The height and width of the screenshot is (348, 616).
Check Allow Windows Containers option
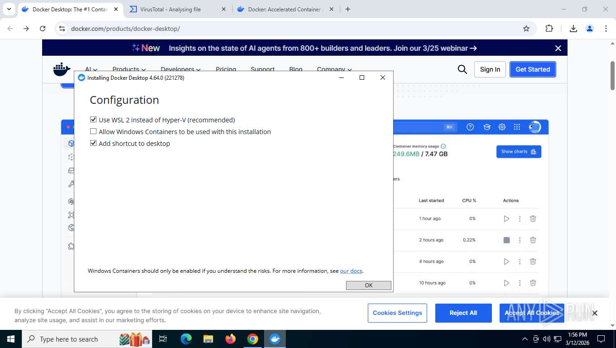[93, 131]
